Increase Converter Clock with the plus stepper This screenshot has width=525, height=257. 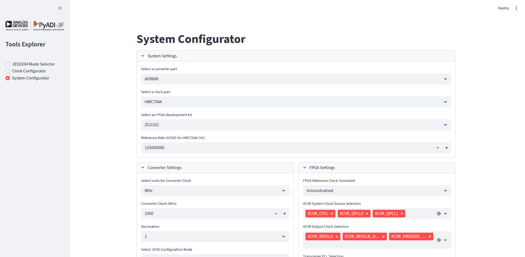[284, 214]
